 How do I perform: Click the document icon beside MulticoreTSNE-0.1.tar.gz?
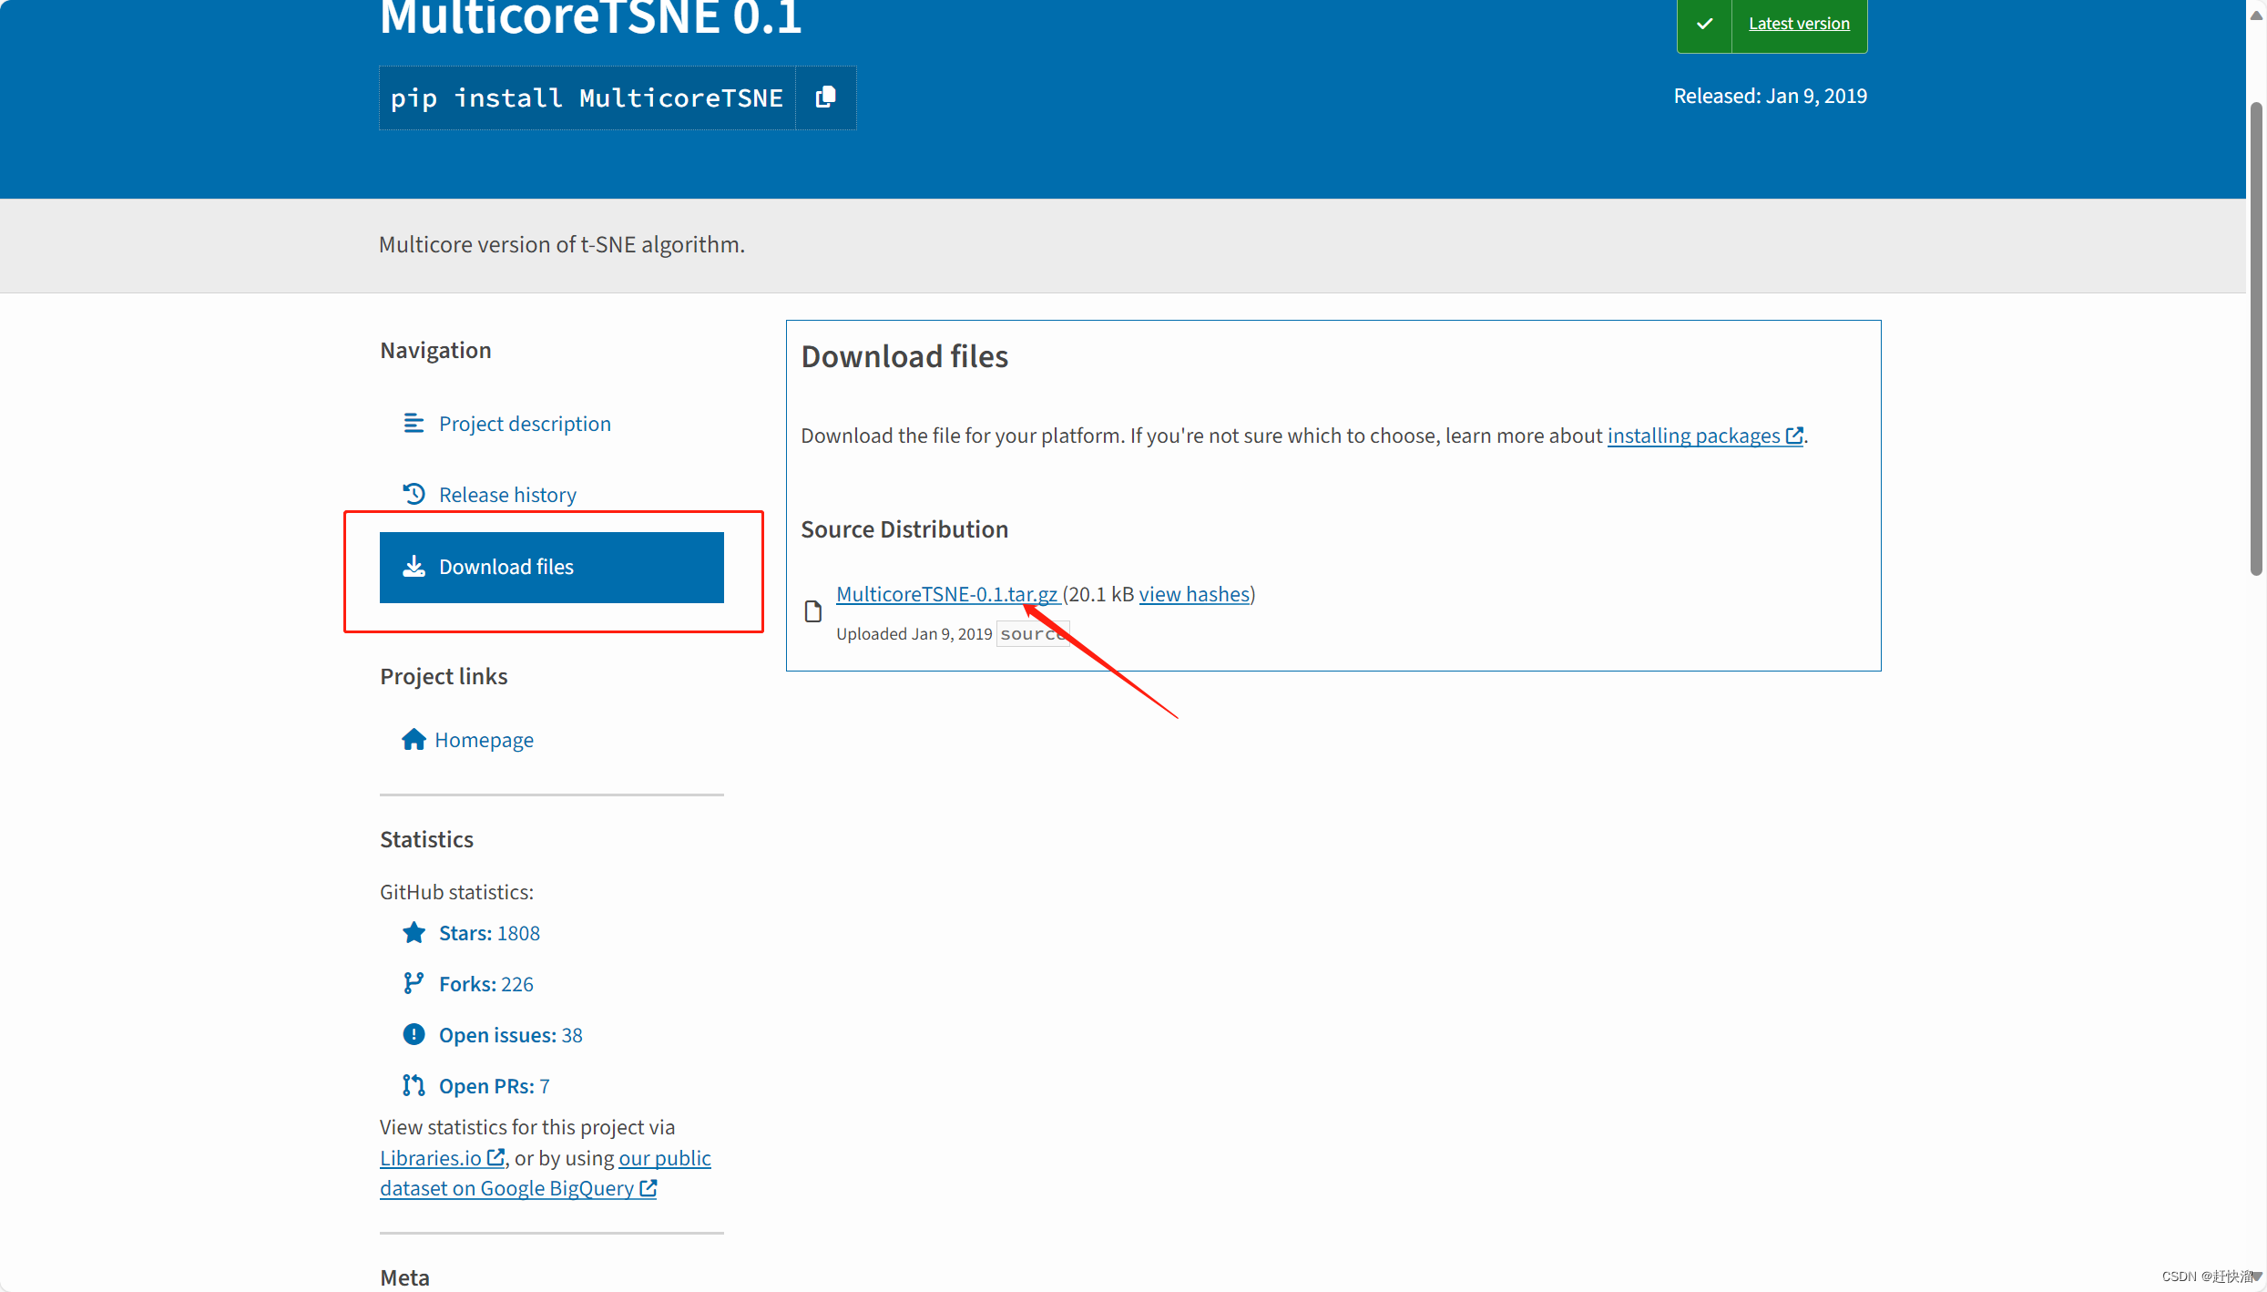[812, 610]
